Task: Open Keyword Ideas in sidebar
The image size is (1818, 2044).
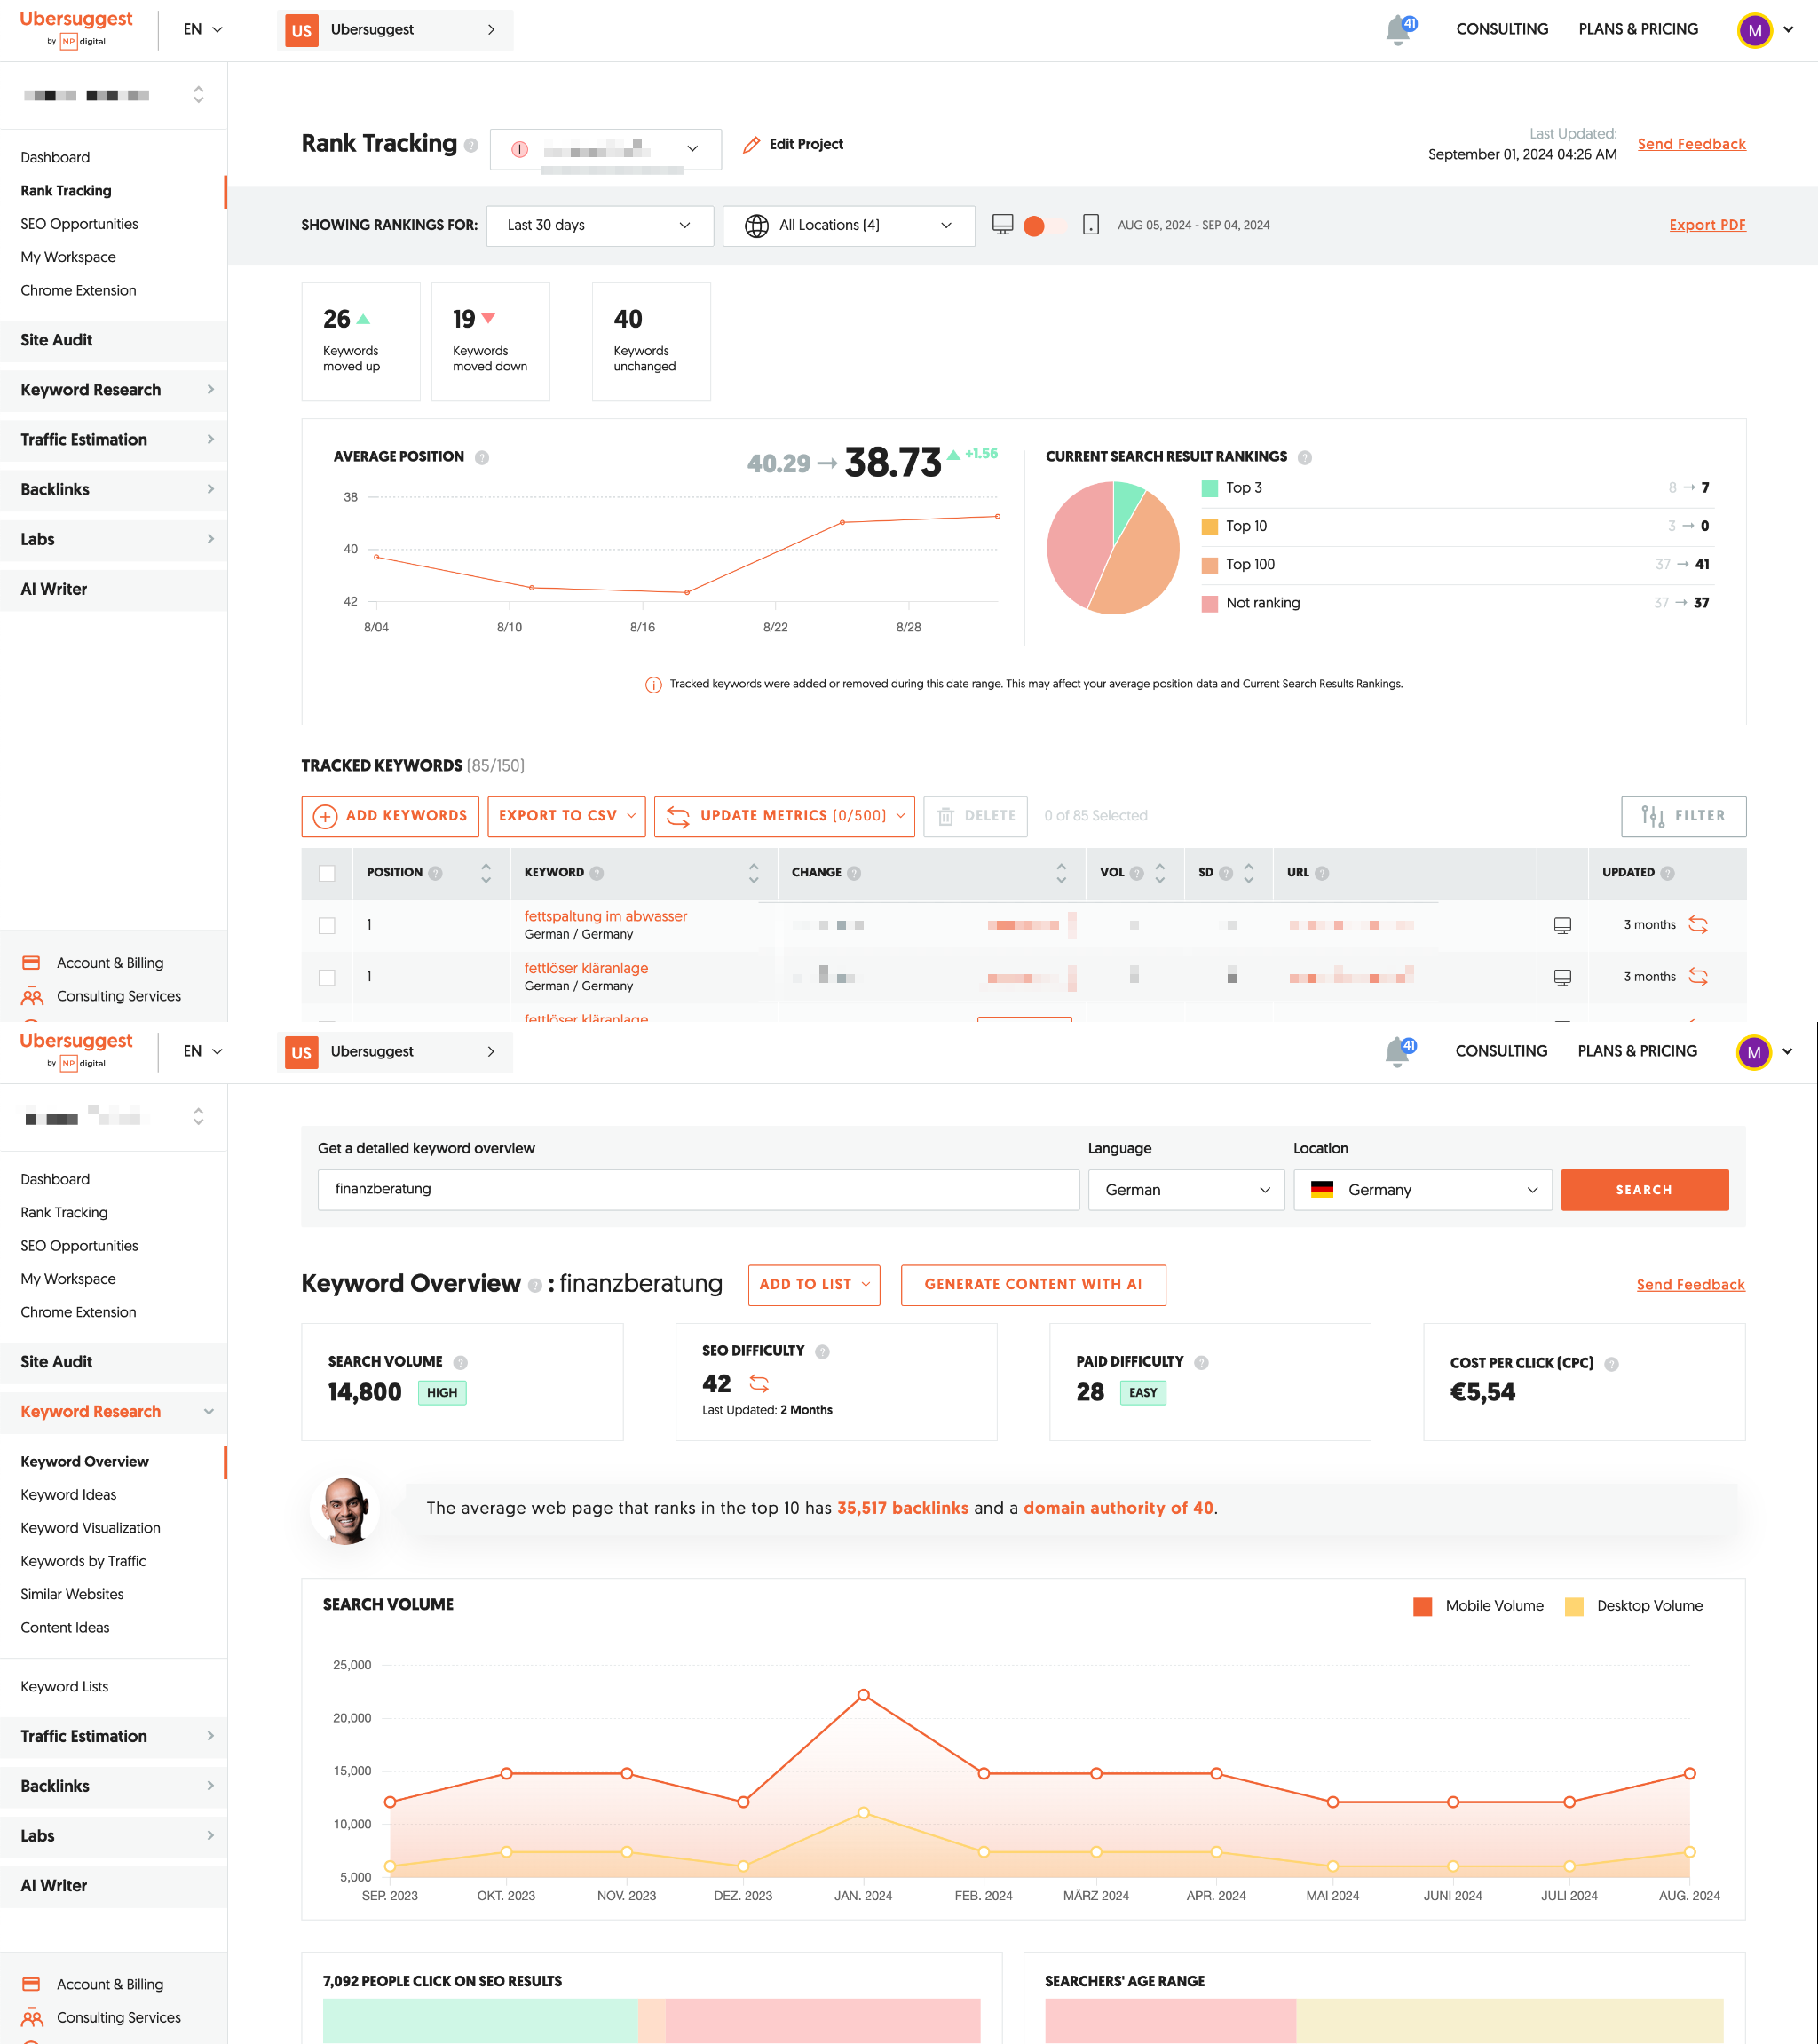Action: tap(68, 1495)
